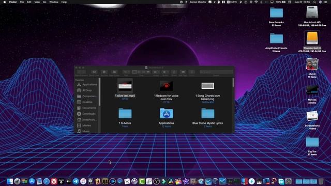Open Launchpad from the Dock
This screenshot has width=331, height=186.
click(x=17, y=181)
